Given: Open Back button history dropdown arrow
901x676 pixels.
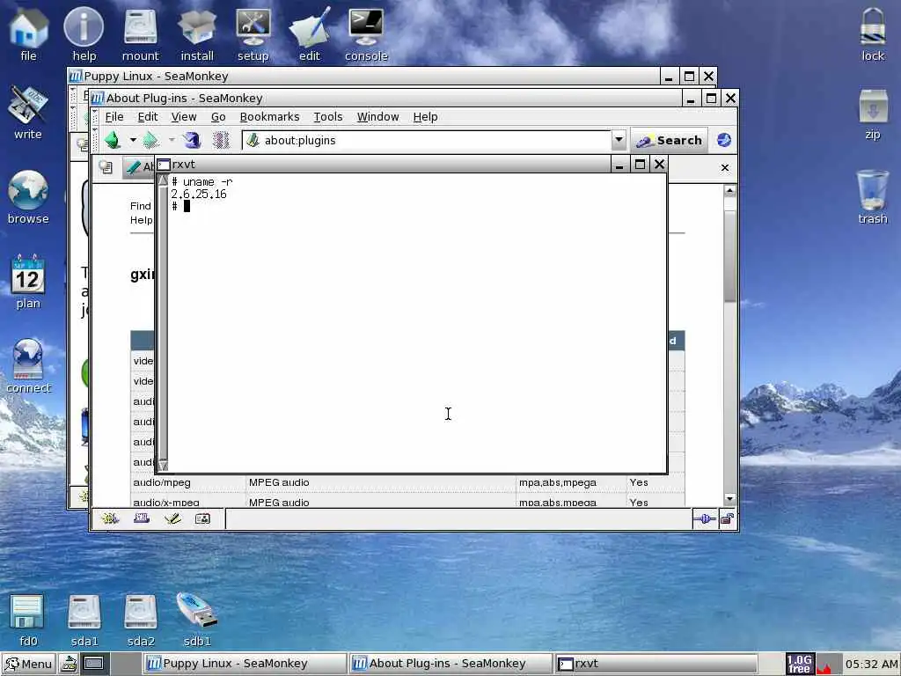Looking at the screenshot, I should click(133, 140).
